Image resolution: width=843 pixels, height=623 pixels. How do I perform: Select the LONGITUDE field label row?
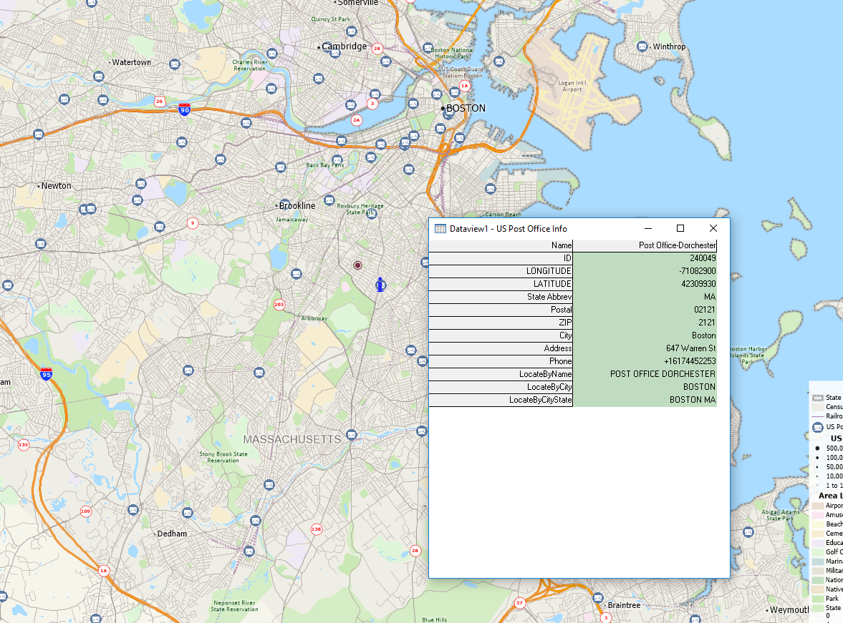[501, 271]
